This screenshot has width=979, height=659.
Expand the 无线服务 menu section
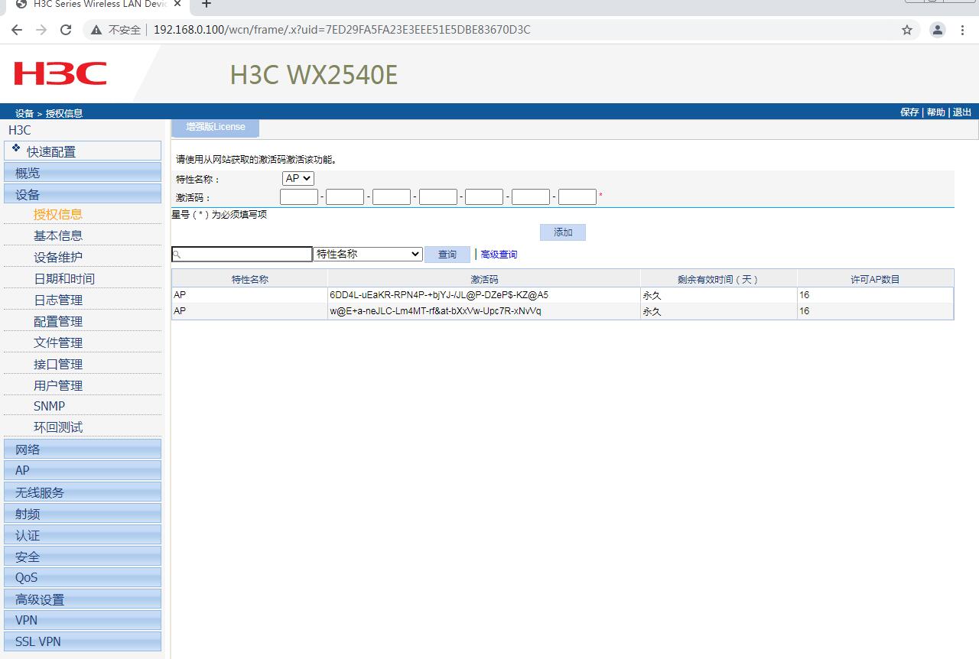point(83,492)
